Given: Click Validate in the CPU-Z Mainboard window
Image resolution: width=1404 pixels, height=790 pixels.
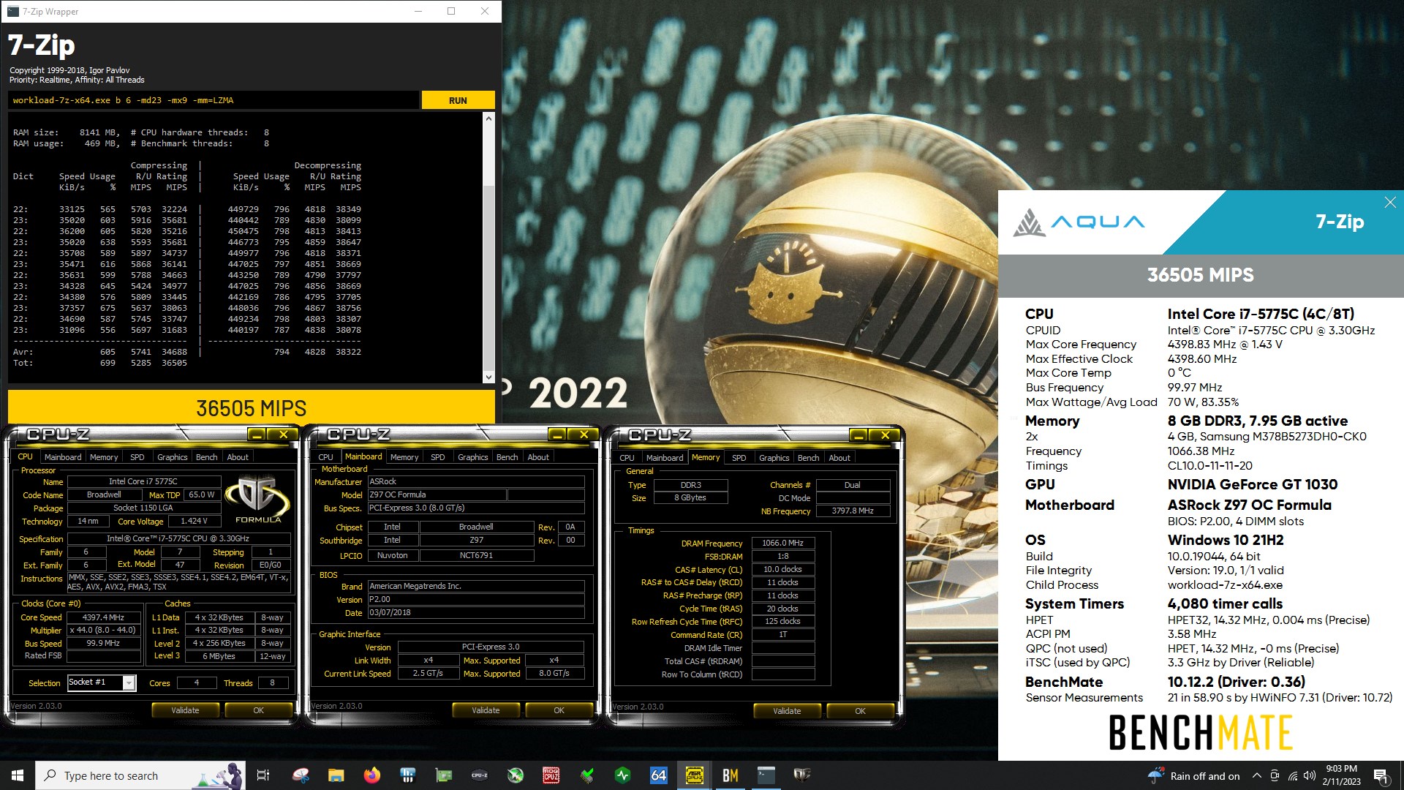Looking at the screenshot, I should coord(486,710).
